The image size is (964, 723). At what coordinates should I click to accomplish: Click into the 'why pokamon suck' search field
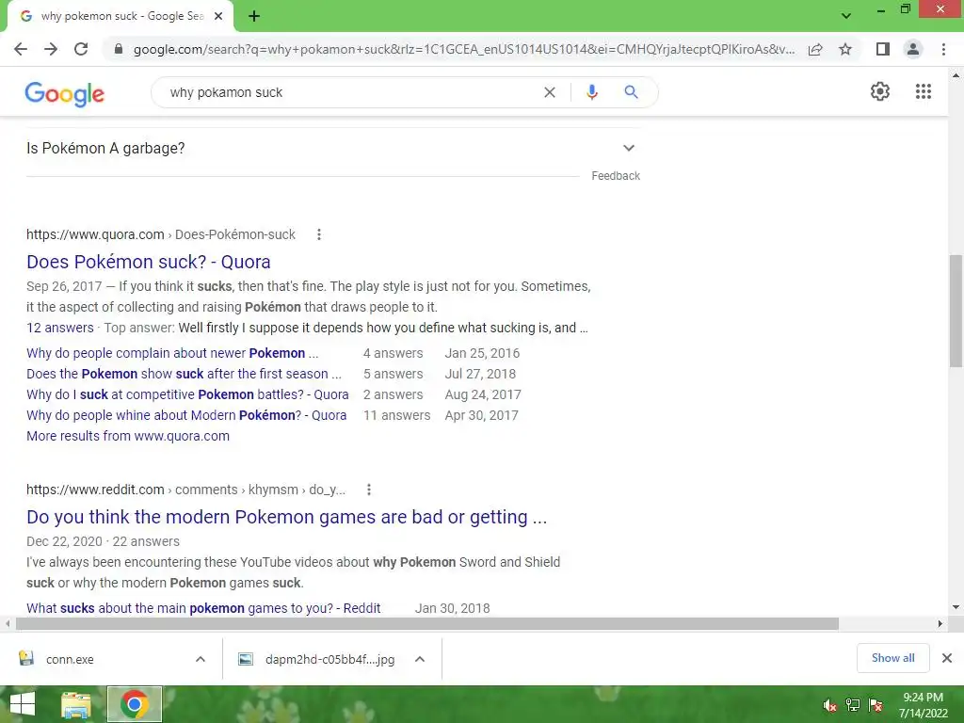click(x=347, y=92)
